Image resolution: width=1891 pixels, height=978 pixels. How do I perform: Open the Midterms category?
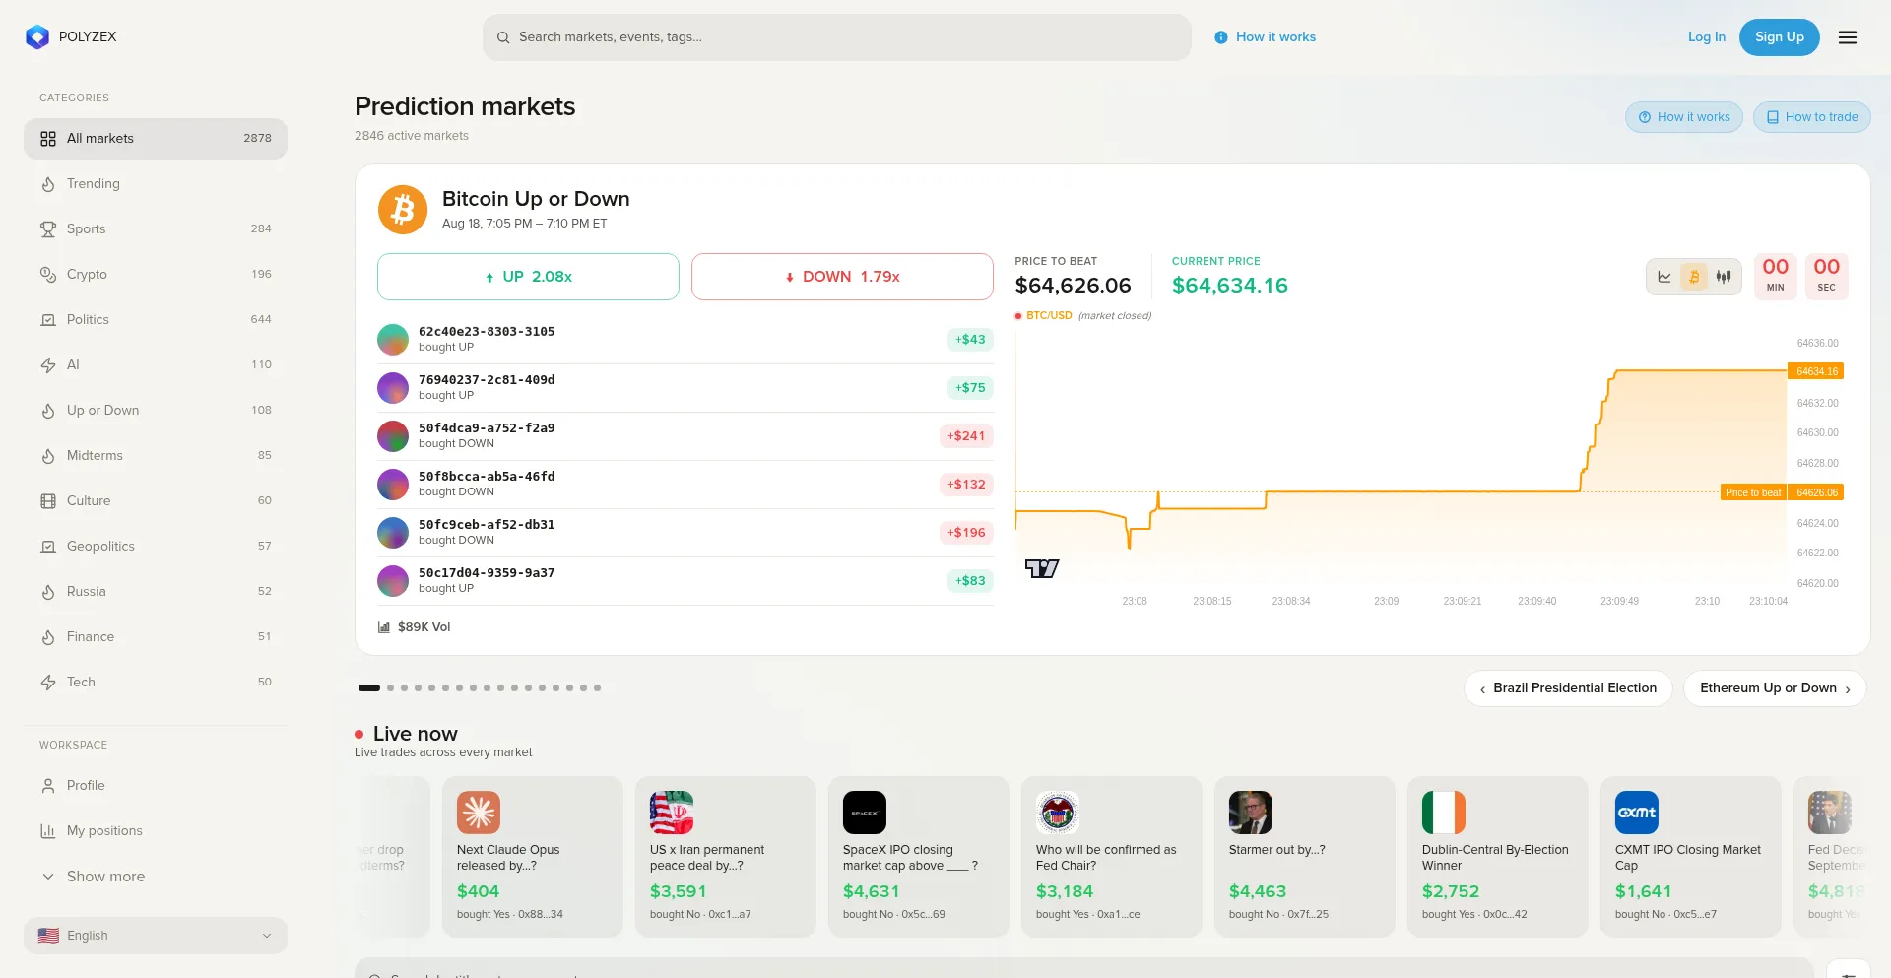[x=156, y=456]
